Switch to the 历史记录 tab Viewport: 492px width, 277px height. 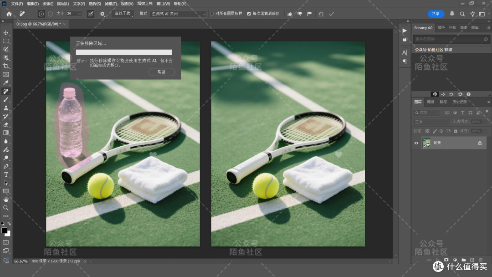pos(459,102)
